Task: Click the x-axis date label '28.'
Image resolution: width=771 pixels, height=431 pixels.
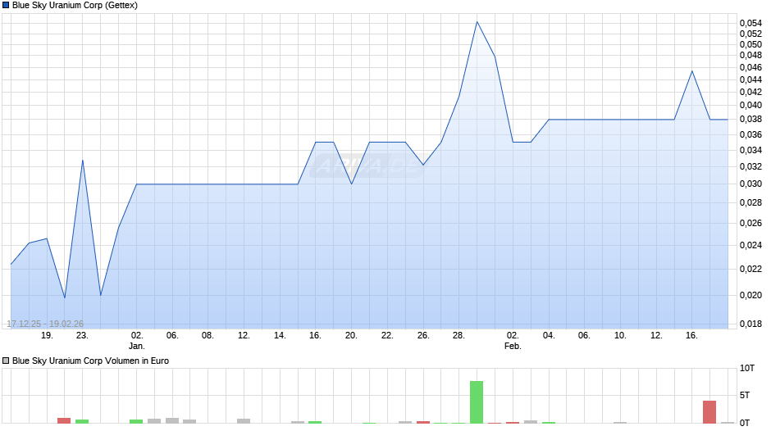Action: click(458, 336)
